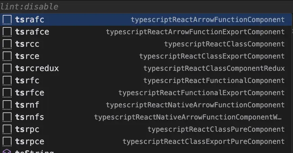The image size is (293, 153).
Task: Click the snippet icon next to tsrce
Action: click(x=7, y=56)
